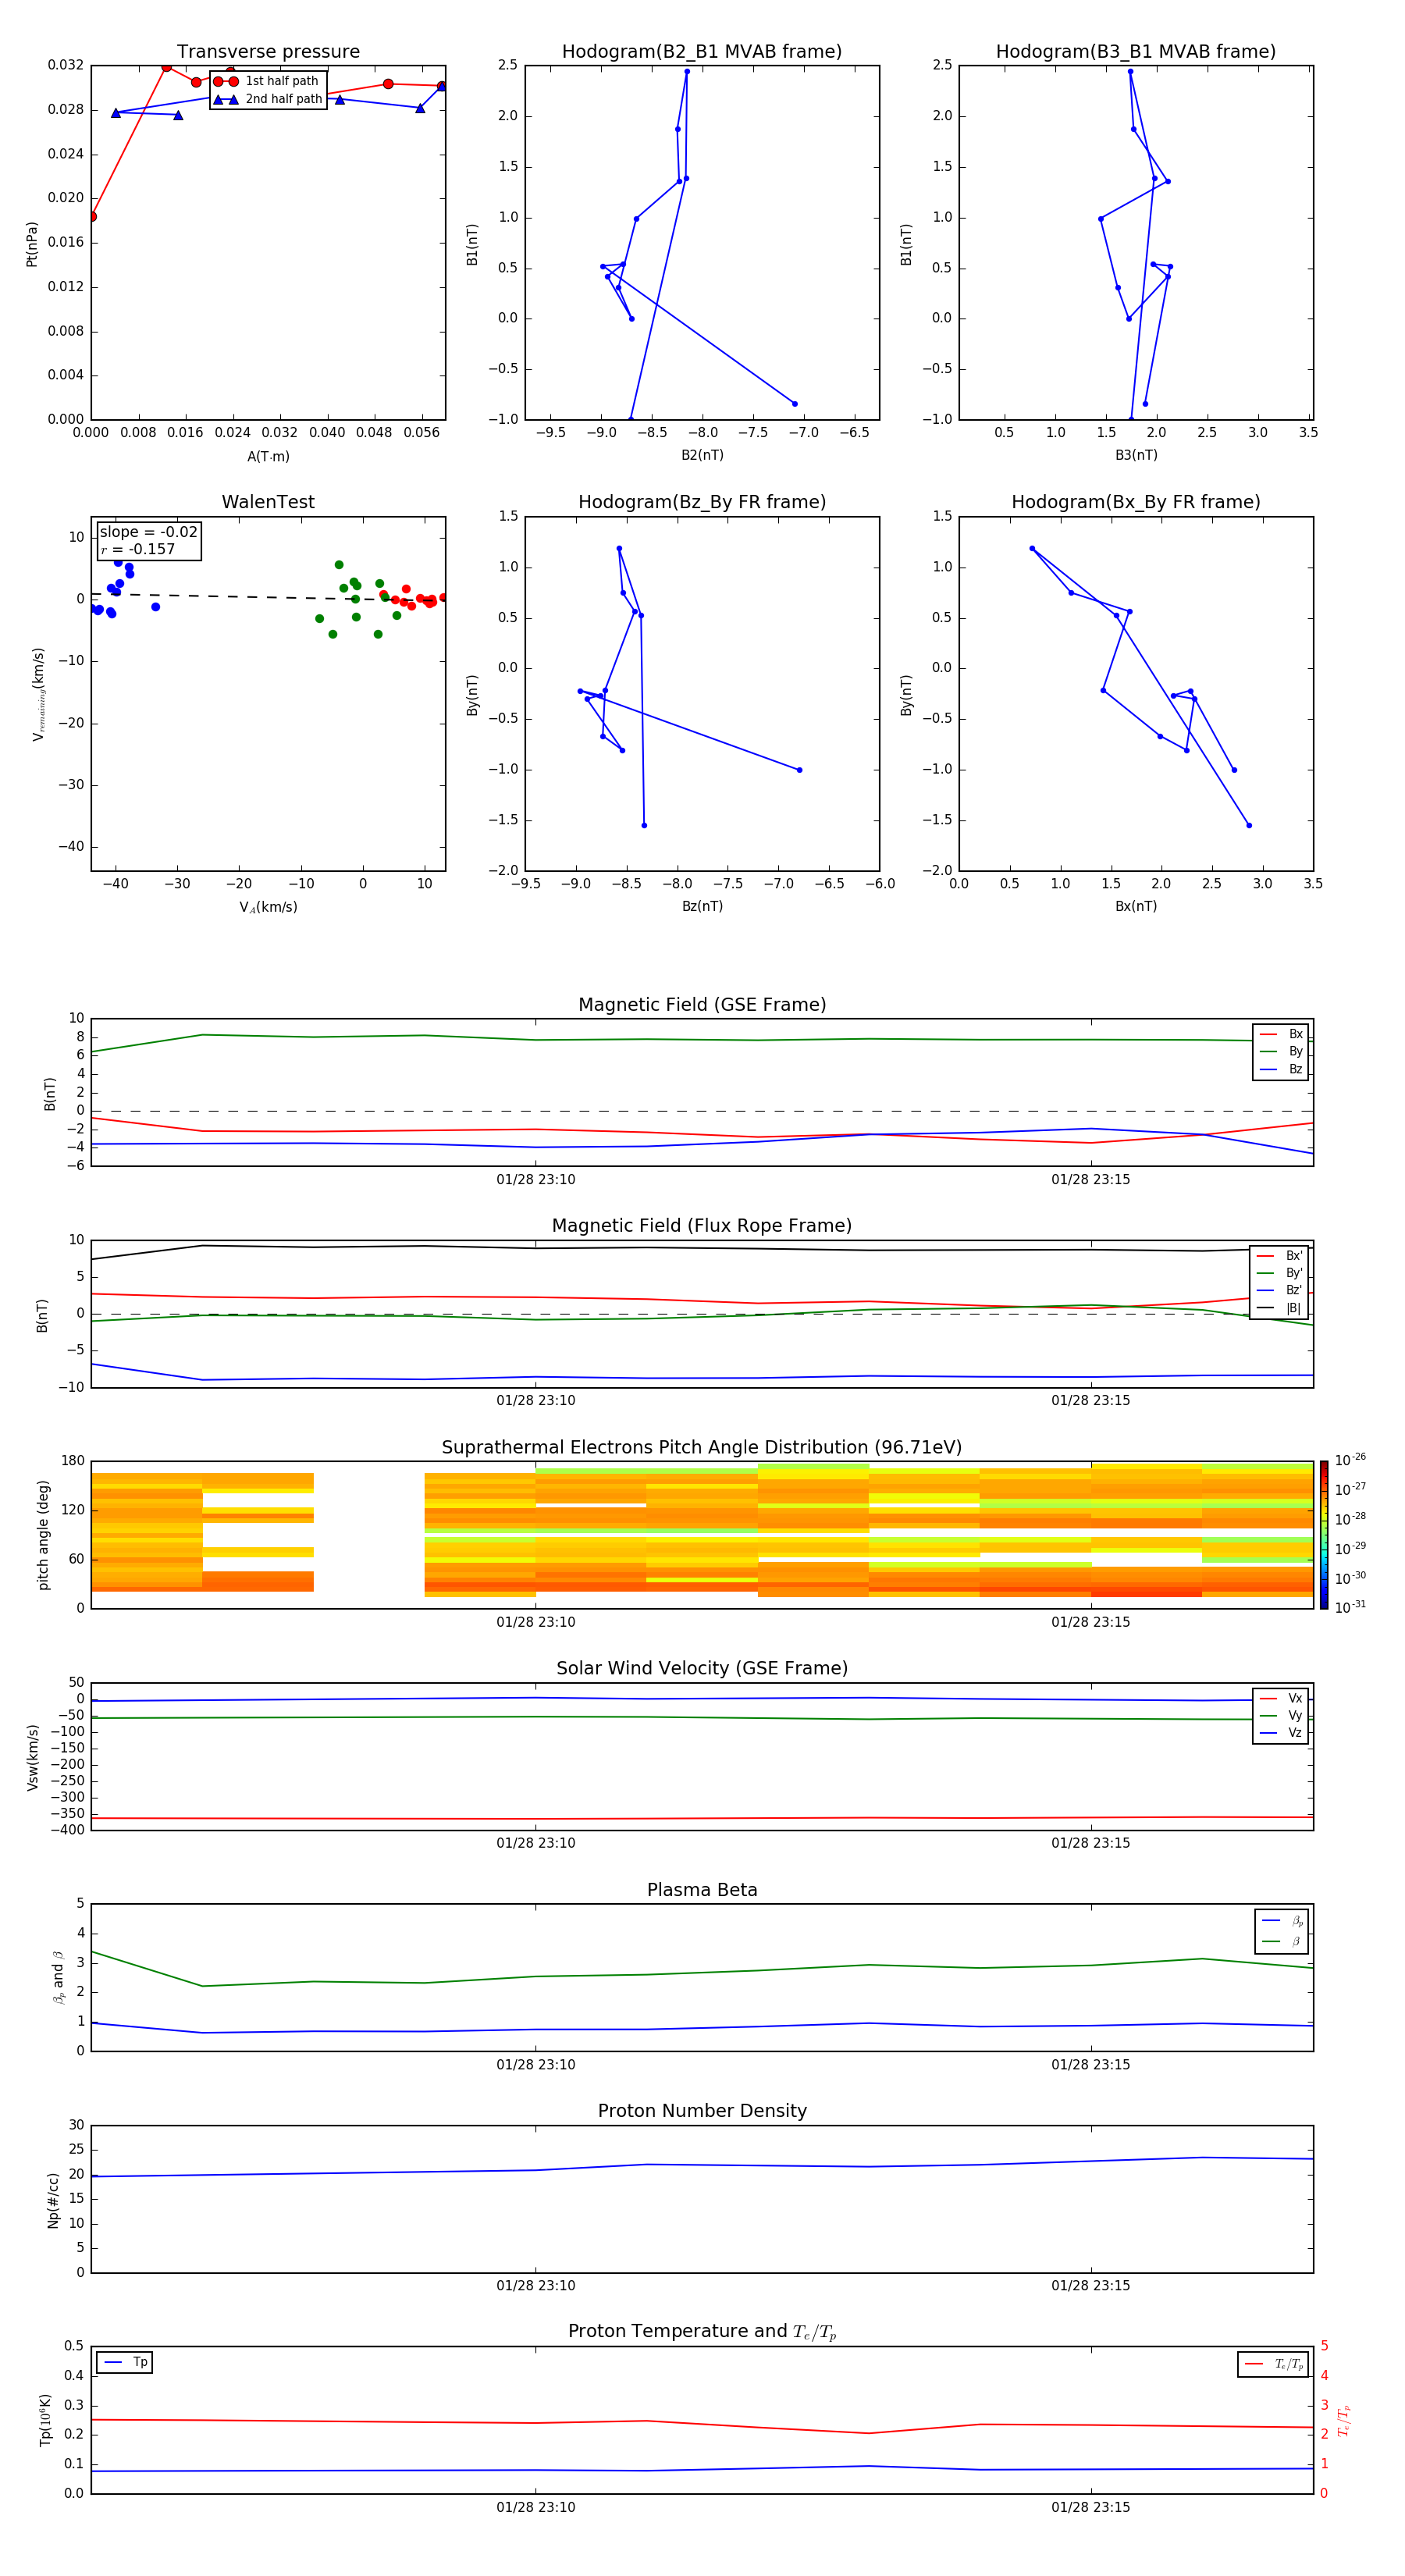Click '|B|' legend entry in Flux Rope plot
This screenshot has height=2576, width=1405.
(1280, 1309)
